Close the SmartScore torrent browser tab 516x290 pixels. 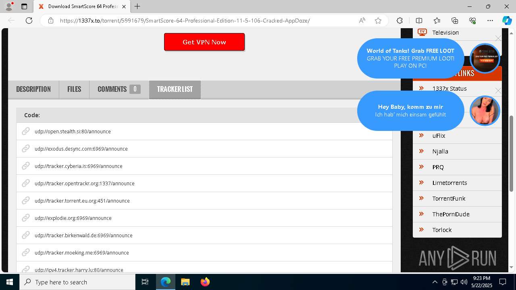click(x=124, y=6)
